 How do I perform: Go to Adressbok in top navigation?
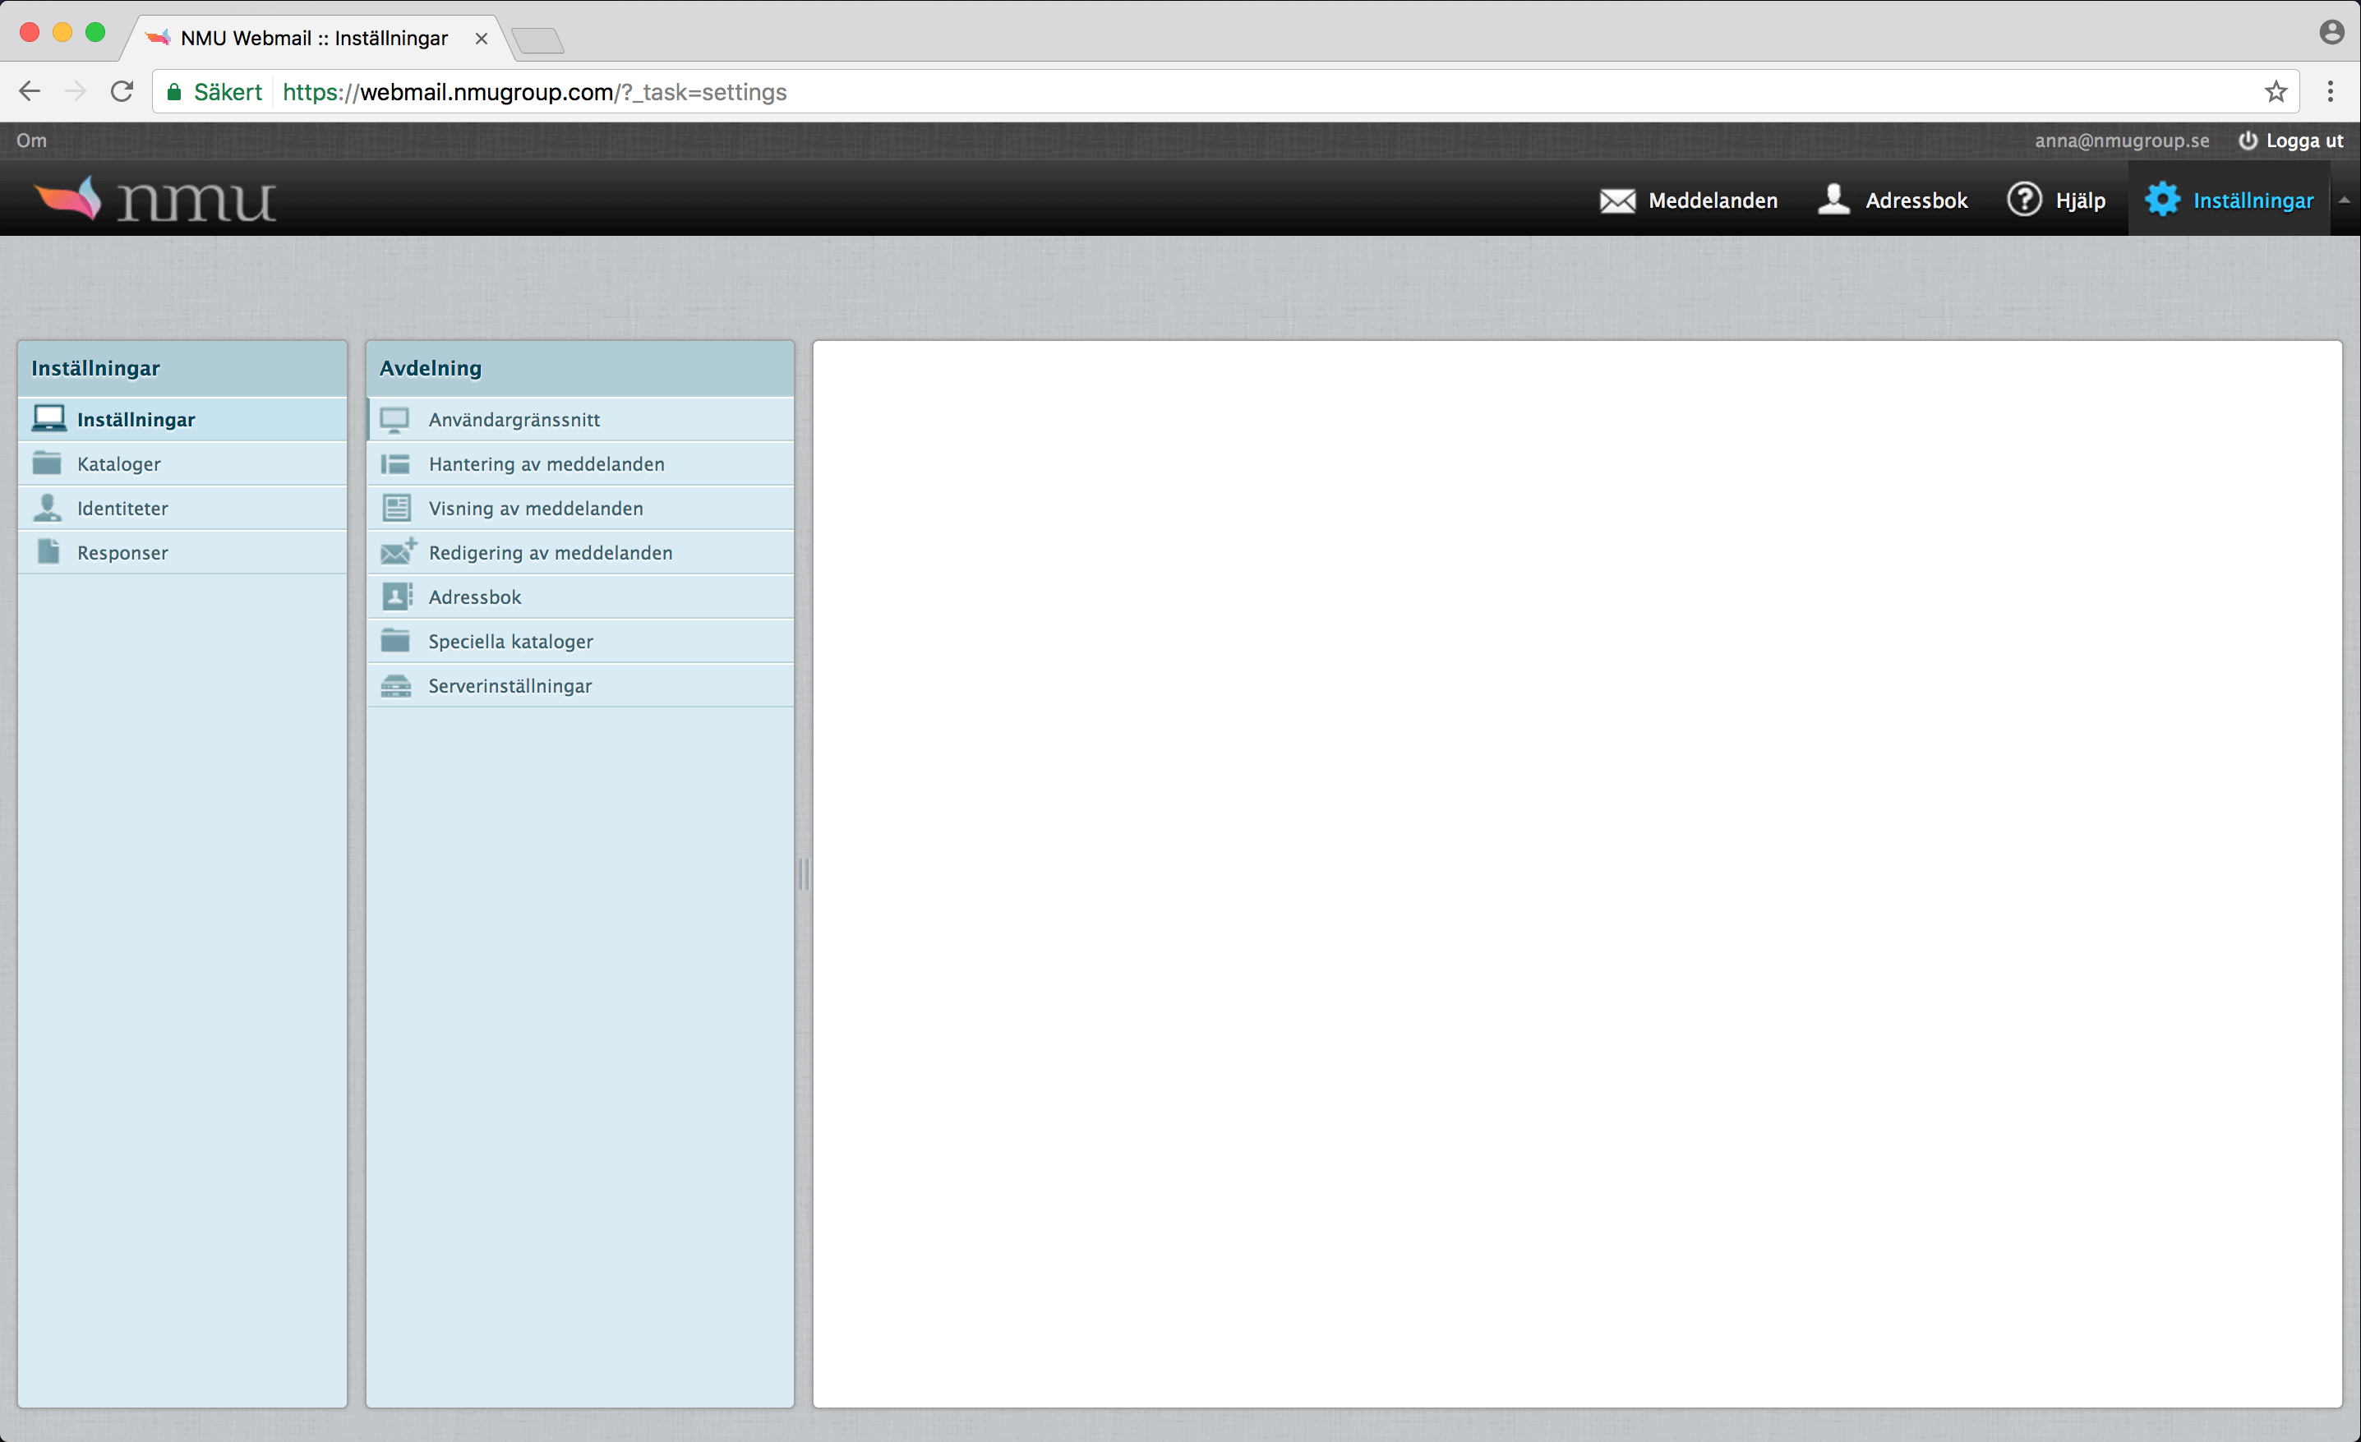[x=1893, y=200]
